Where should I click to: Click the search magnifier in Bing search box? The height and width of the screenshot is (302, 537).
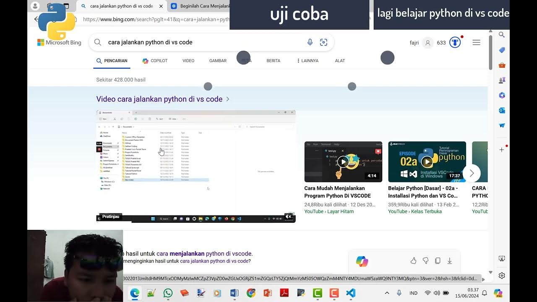click(x=98, y=42)
